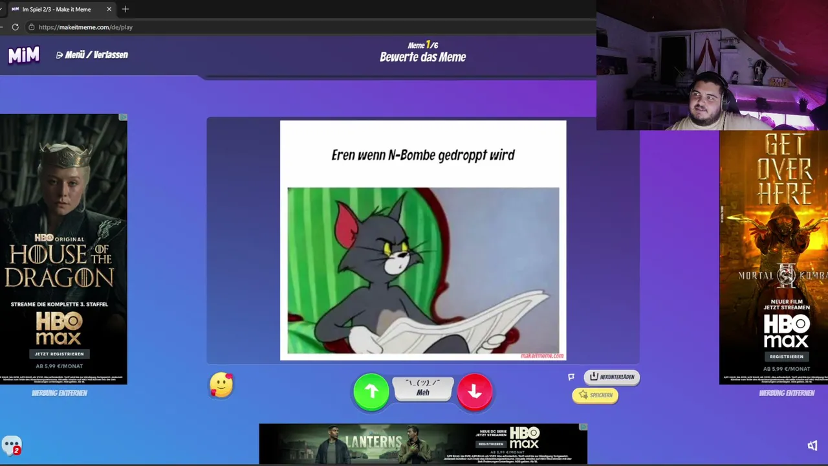This screenshot has width=828, height=466.
Task: Click the 'Bewerte das Meme' heading
Action: (x=423, y=57)
